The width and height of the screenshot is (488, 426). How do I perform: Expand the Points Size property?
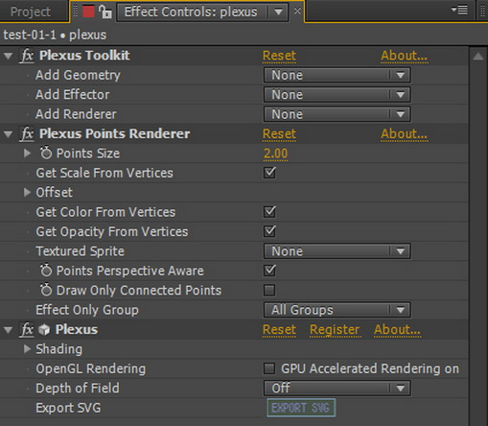[x=28, y=154]
